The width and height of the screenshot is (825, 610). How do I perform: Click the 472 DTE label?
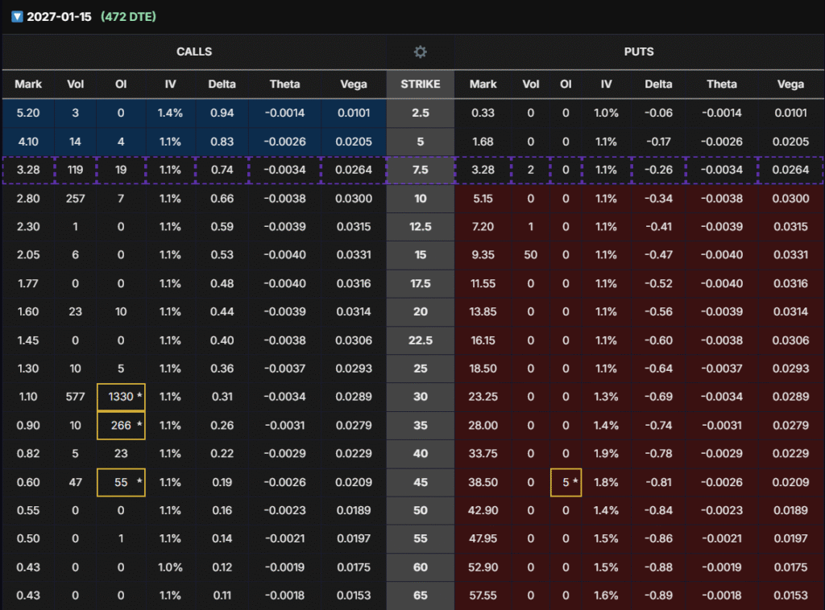coord(128,16)
